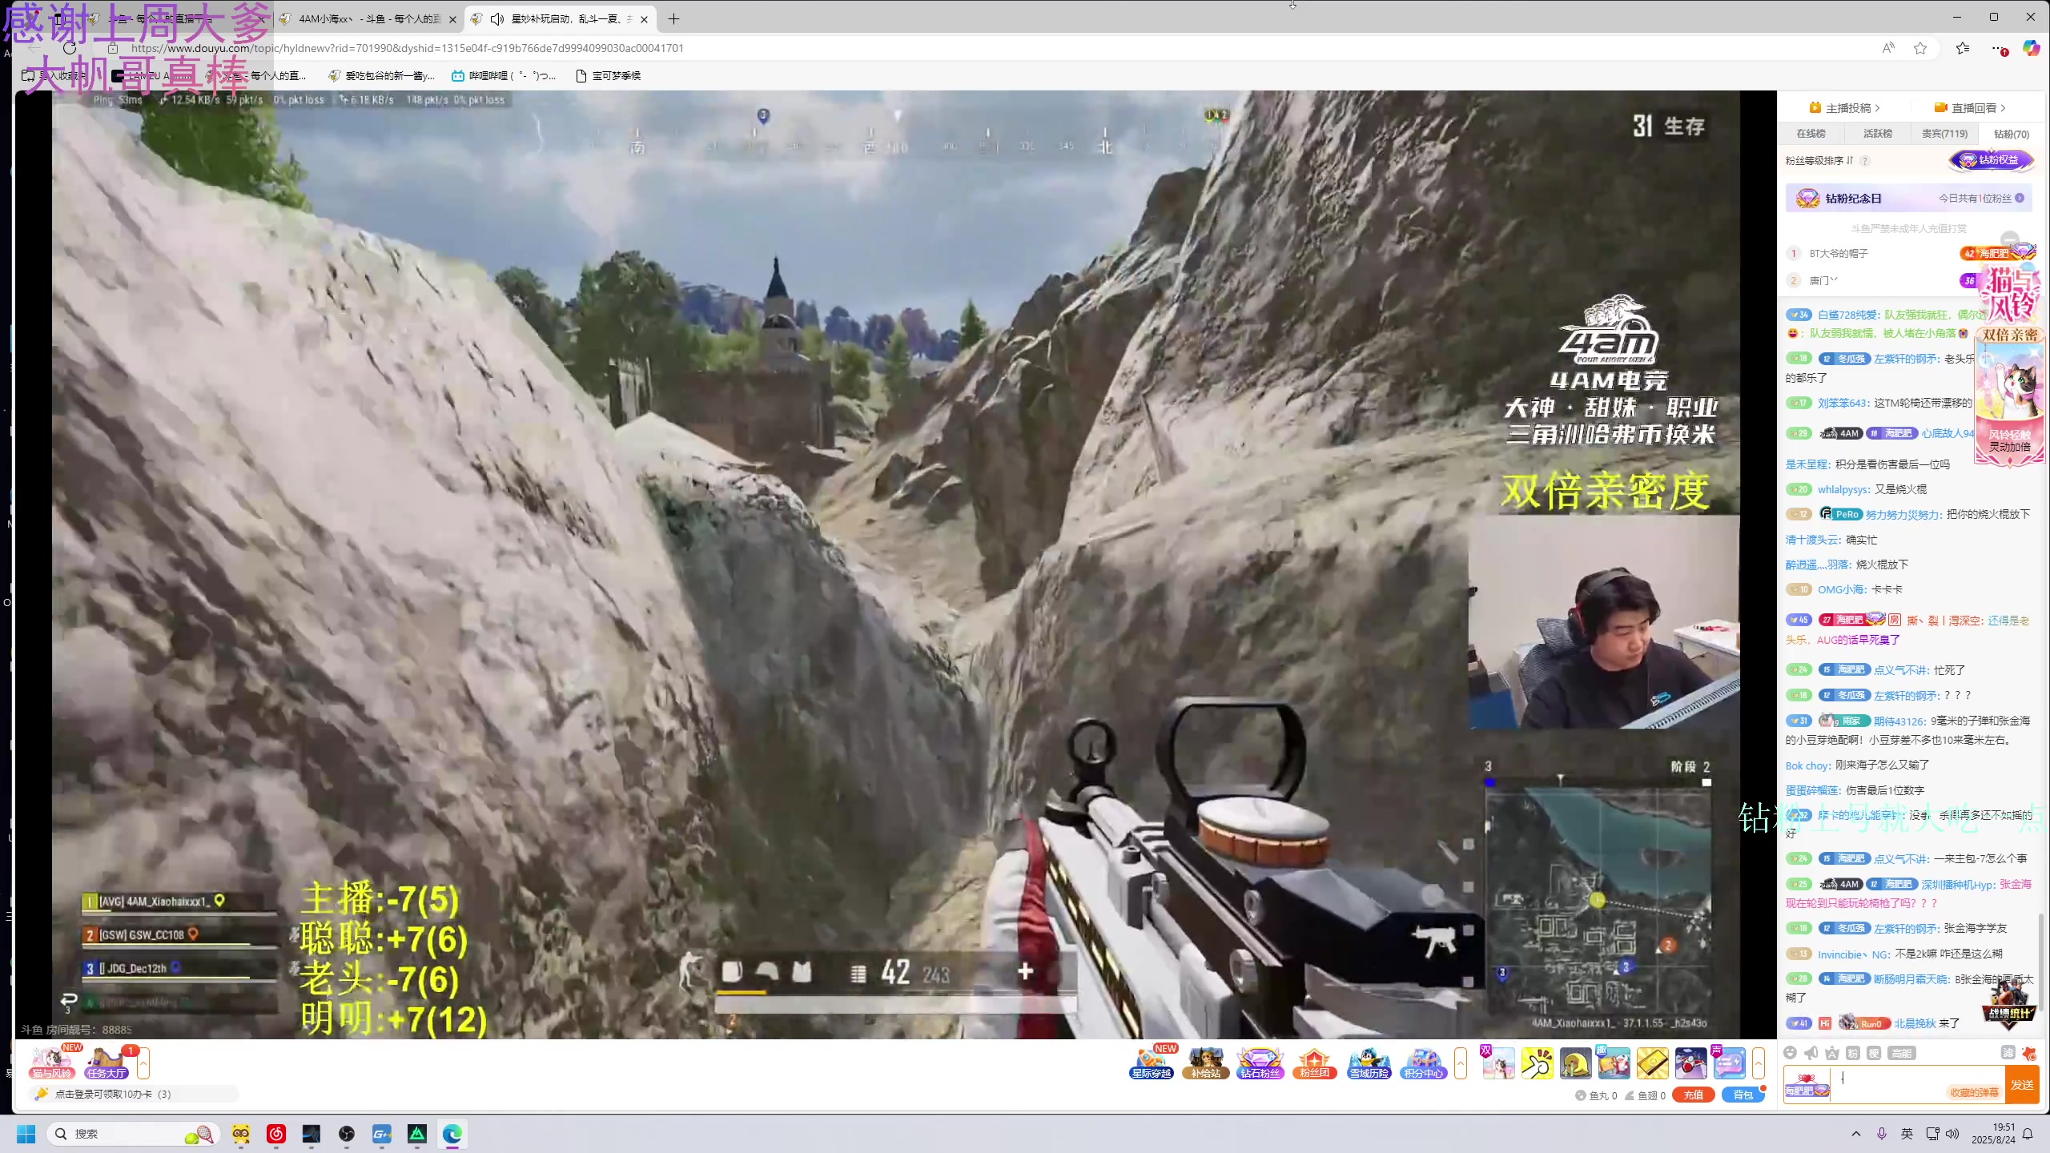
Task: Open OBS Studio from taskbar
Action: pyautogui.click(x=347, y=1134)
